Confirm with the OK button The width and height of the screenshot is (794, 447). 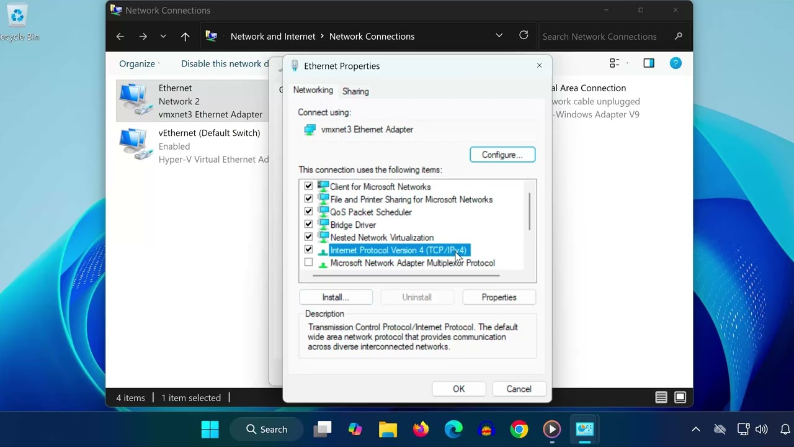click(458, 389)
